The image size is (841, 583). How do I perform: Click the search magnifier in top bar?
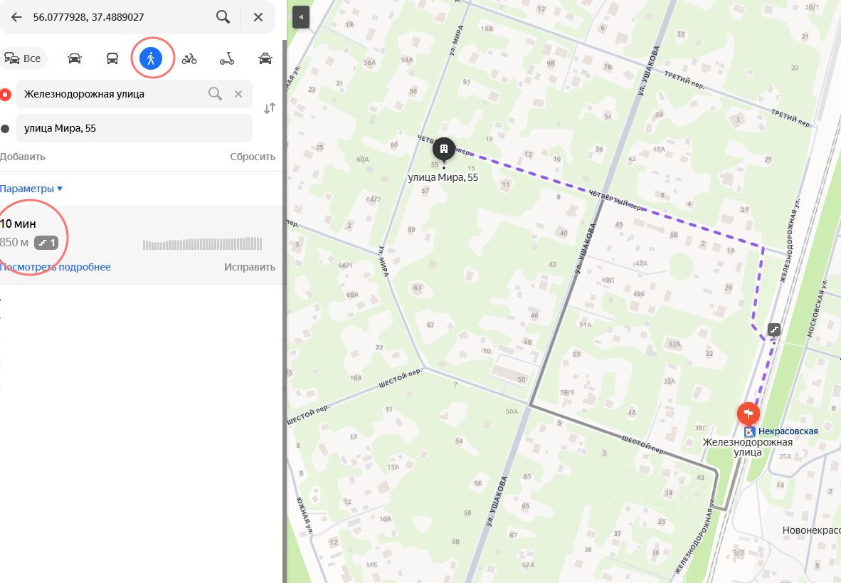pos(223,16)
